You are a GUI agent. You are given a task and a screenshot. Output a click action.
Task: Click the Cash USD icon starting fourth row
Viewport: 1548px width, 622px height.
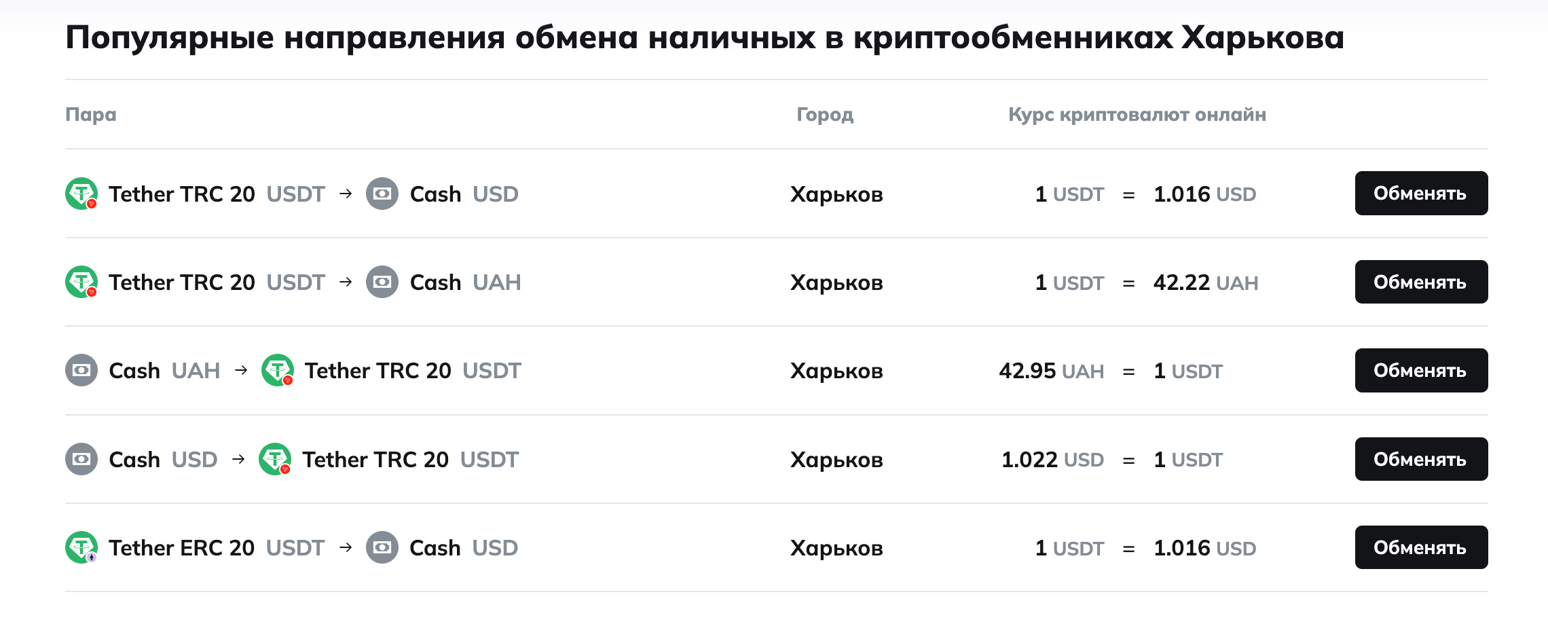pyautogui.click(x=81, y=459)
